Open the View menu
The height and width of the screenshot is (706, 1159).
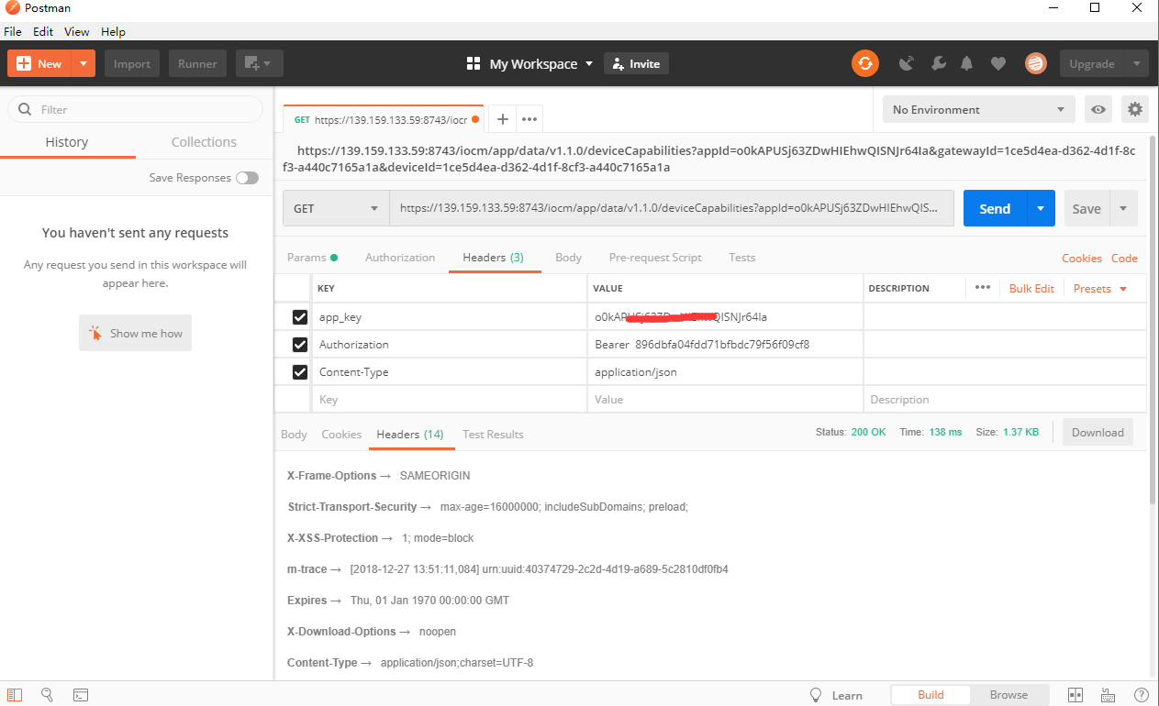(x=77, y=31)
